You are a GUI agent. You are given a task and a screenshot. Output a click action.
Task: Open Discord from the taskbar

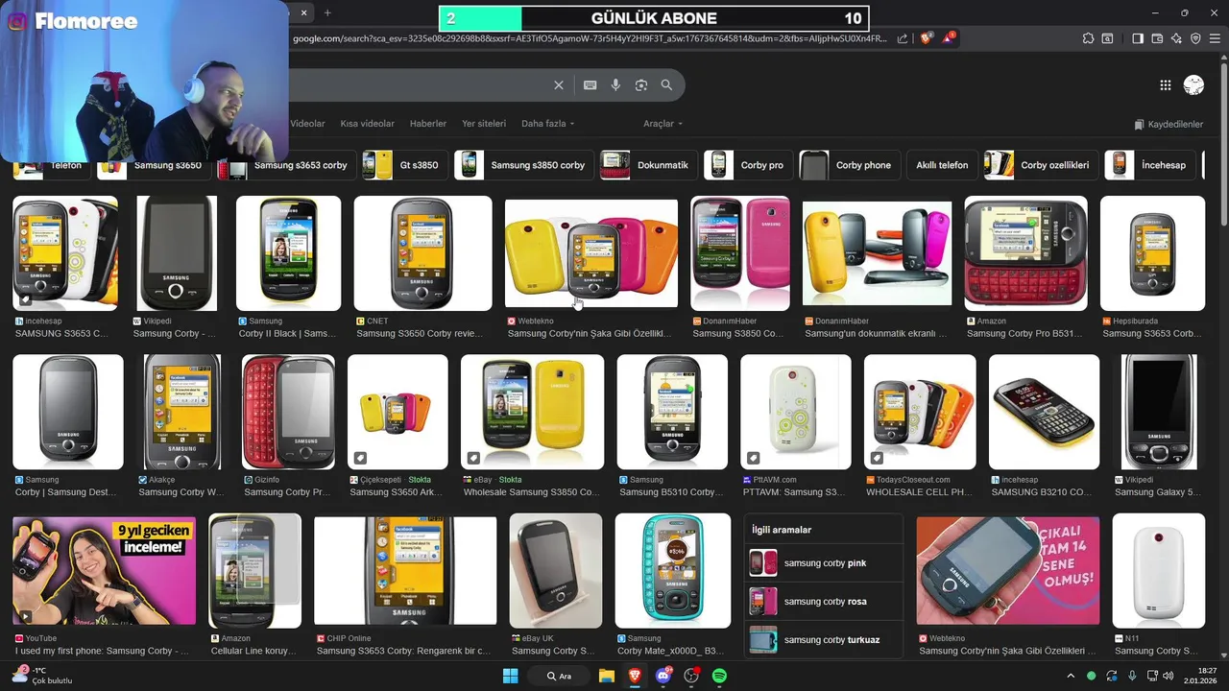tap(663, 676)
